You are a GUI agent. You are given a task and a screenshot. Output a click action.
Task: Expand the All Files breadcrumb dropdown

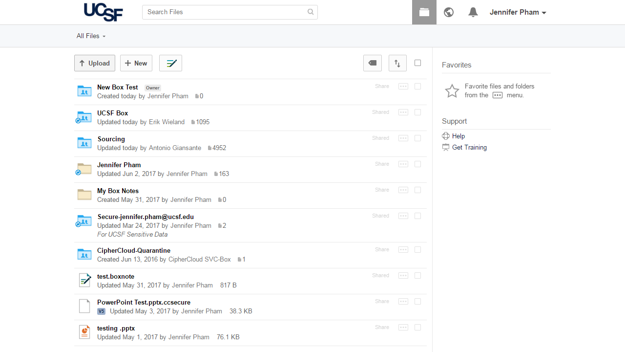pyautogui.click(x=91, y=36)
